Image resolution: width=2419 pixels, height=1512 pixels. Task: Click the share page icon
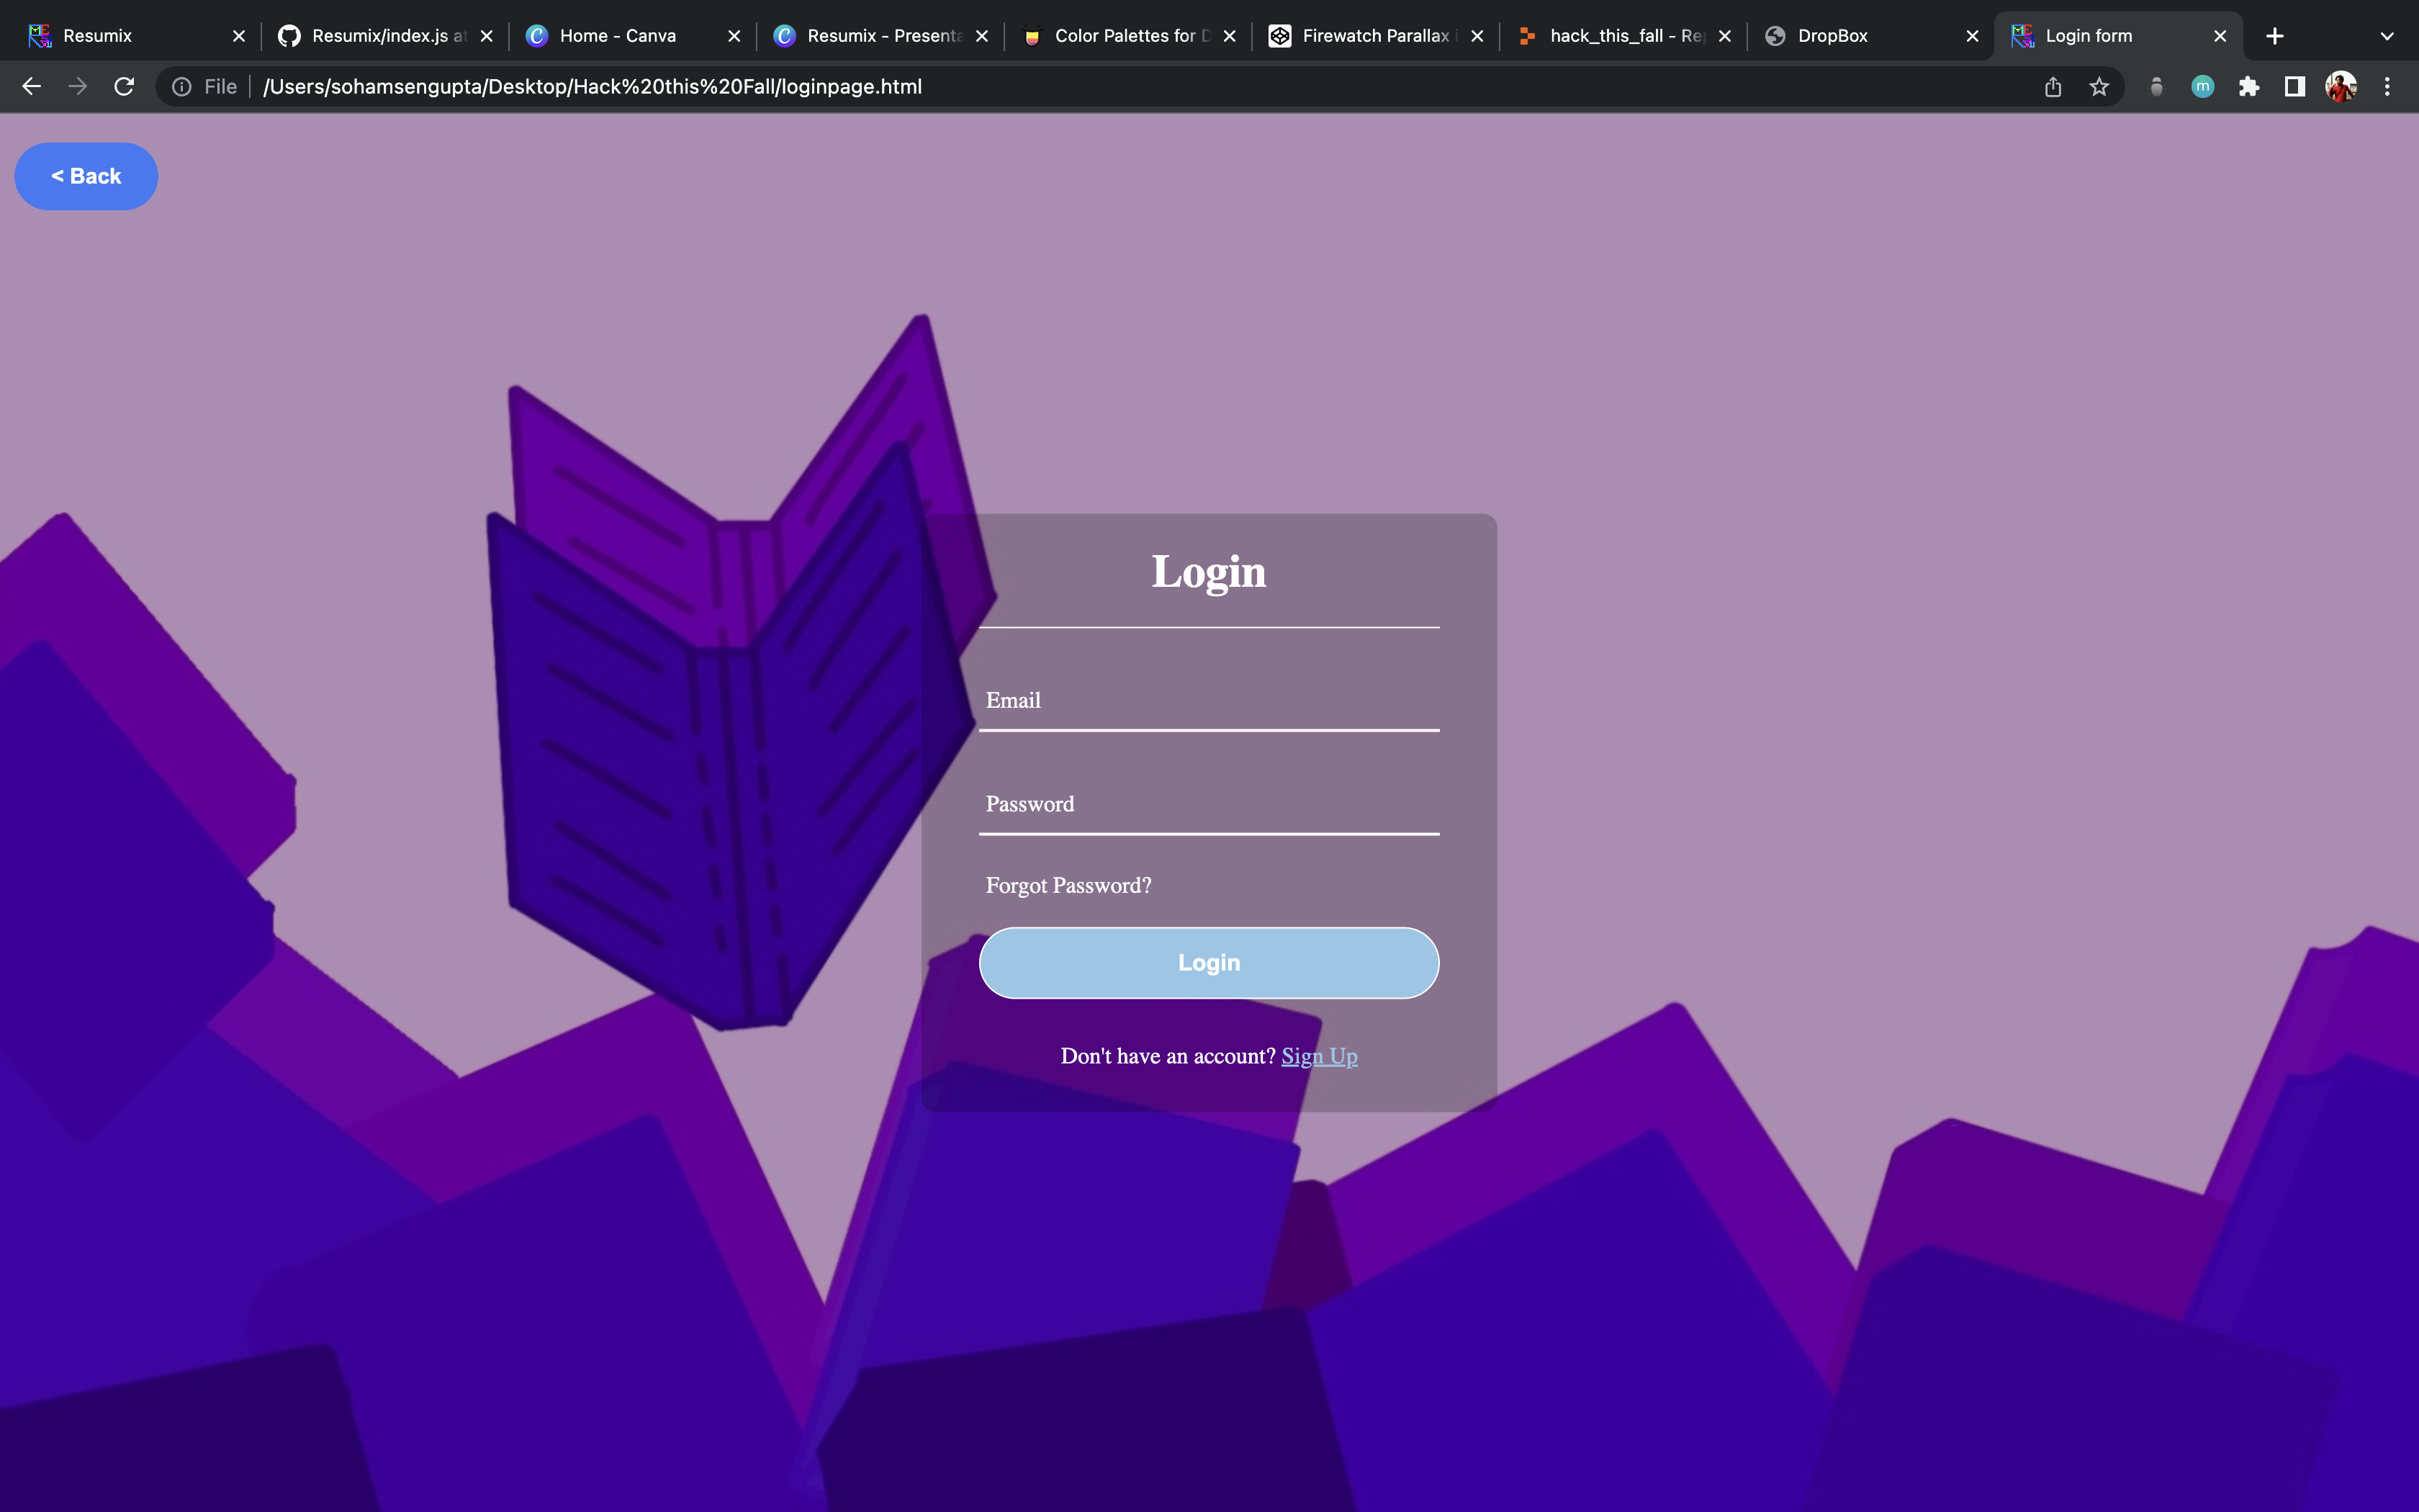(x=2053, y=87)
